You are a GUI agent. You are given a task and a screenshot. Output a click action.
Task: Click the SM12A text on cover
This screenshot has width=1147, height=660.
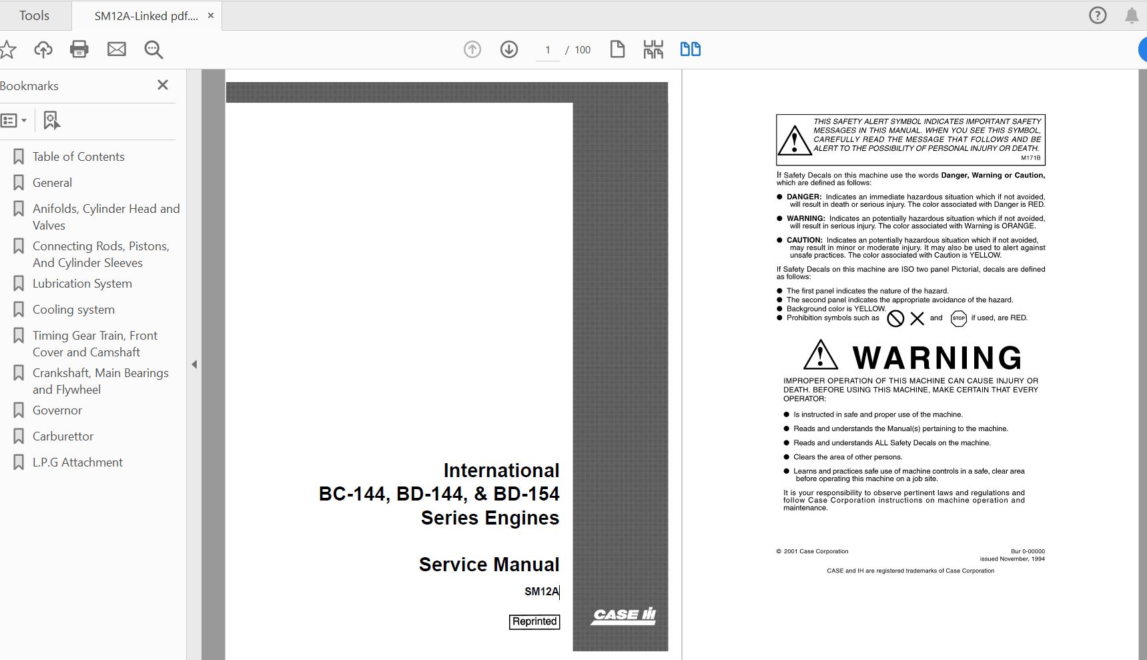(542, 591)
